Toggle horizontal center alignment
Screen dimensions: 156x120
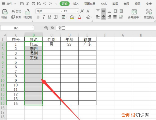click(103, 17)
